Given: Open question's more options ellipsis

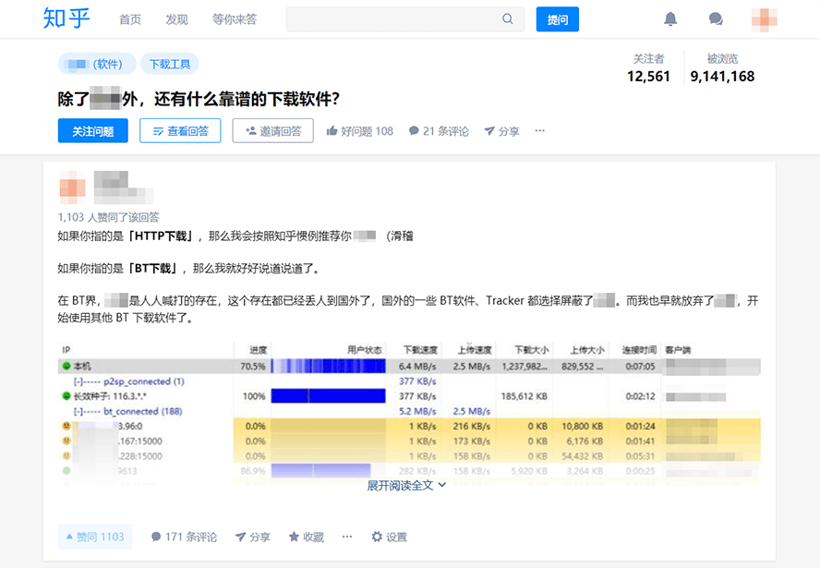Looking at the screenshot, I should coord(540,131).
